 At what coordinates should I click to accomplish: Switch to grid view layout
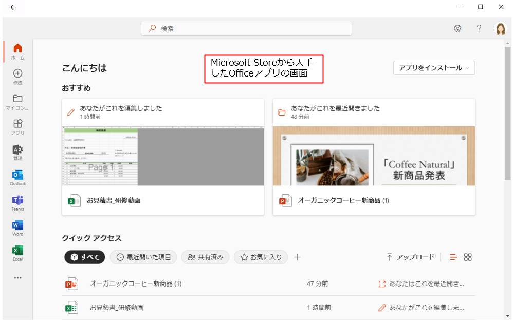[x=468, y=257]
